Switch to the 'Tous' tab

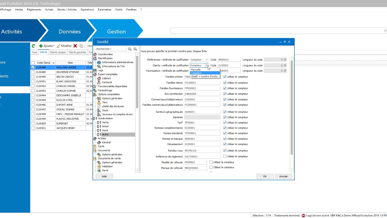(x=34, y=52)
